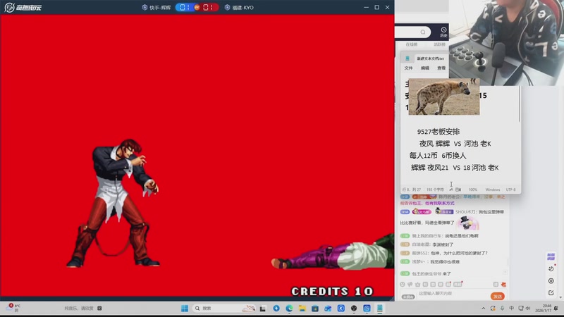Open the 查看 menu in Notepad
Viewport: 564px width, 317px height.
(x=441, y=68)
